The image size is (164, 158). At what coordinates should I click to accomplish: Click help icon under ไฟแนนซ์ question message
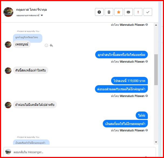coord(147,62)
